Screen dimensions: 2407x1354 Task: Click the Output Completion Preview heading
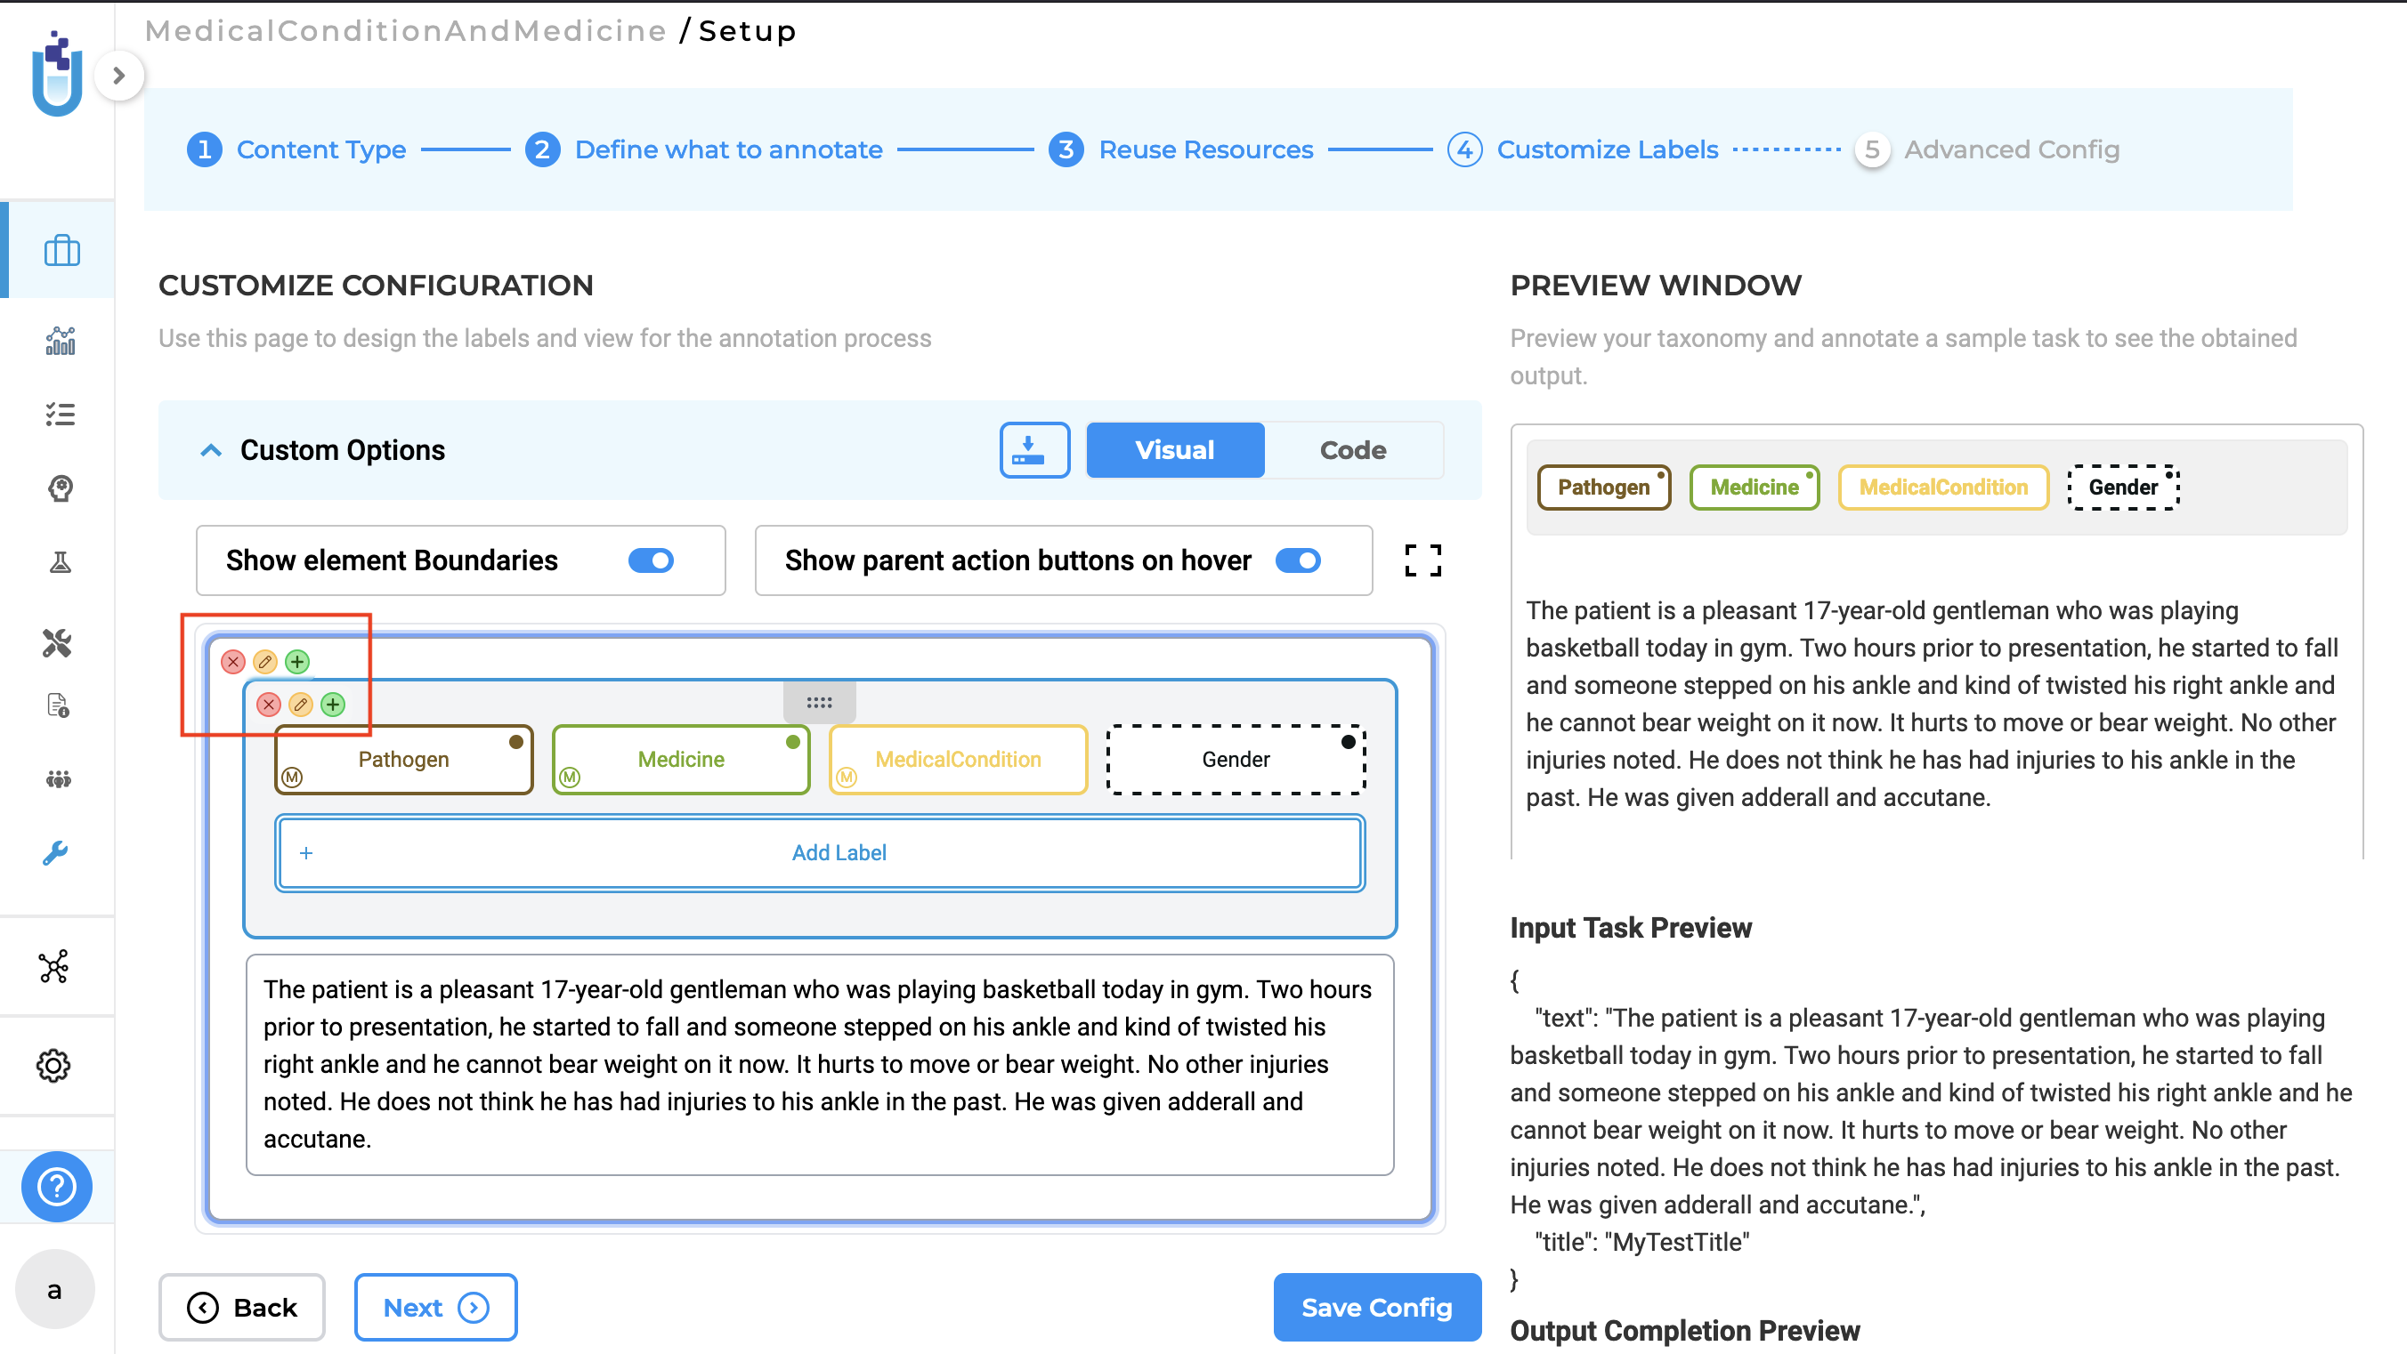(1685, 1330)
